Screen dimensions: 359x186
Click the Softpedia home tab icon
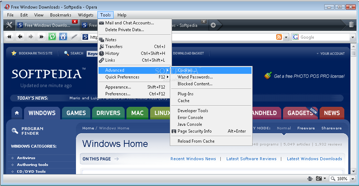pos(17,113)
